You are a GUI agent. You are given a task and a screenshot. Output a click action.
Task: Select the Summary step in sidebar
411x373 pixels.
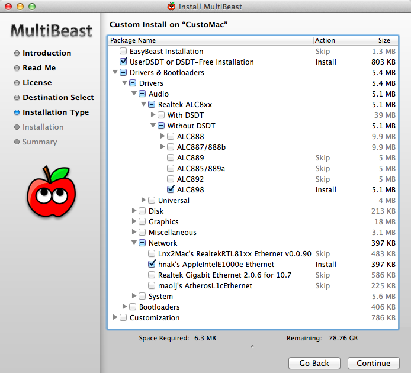[40, 142]
